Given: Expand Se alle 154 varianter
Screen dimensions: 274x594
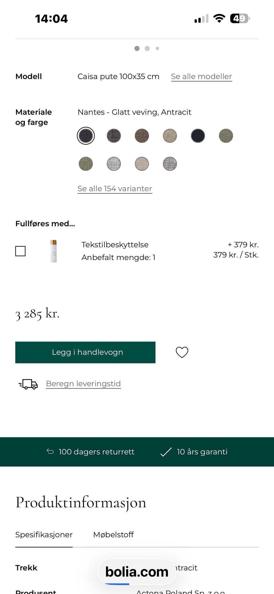Looking at the screenshot, I should (x=114, y=188).
